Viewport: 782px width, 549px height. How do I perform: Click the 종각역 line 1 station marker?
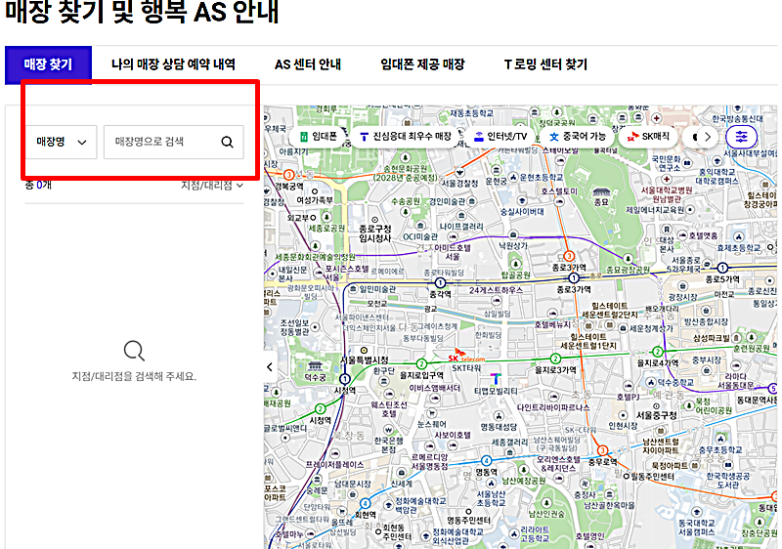pyautogui.click(x=440, y=283)
